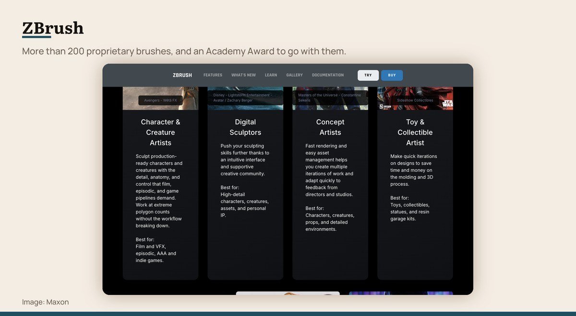Screen dimensions: 576x316
Task: Click the slide title ZBrush
Action: [x=53, y=28]
